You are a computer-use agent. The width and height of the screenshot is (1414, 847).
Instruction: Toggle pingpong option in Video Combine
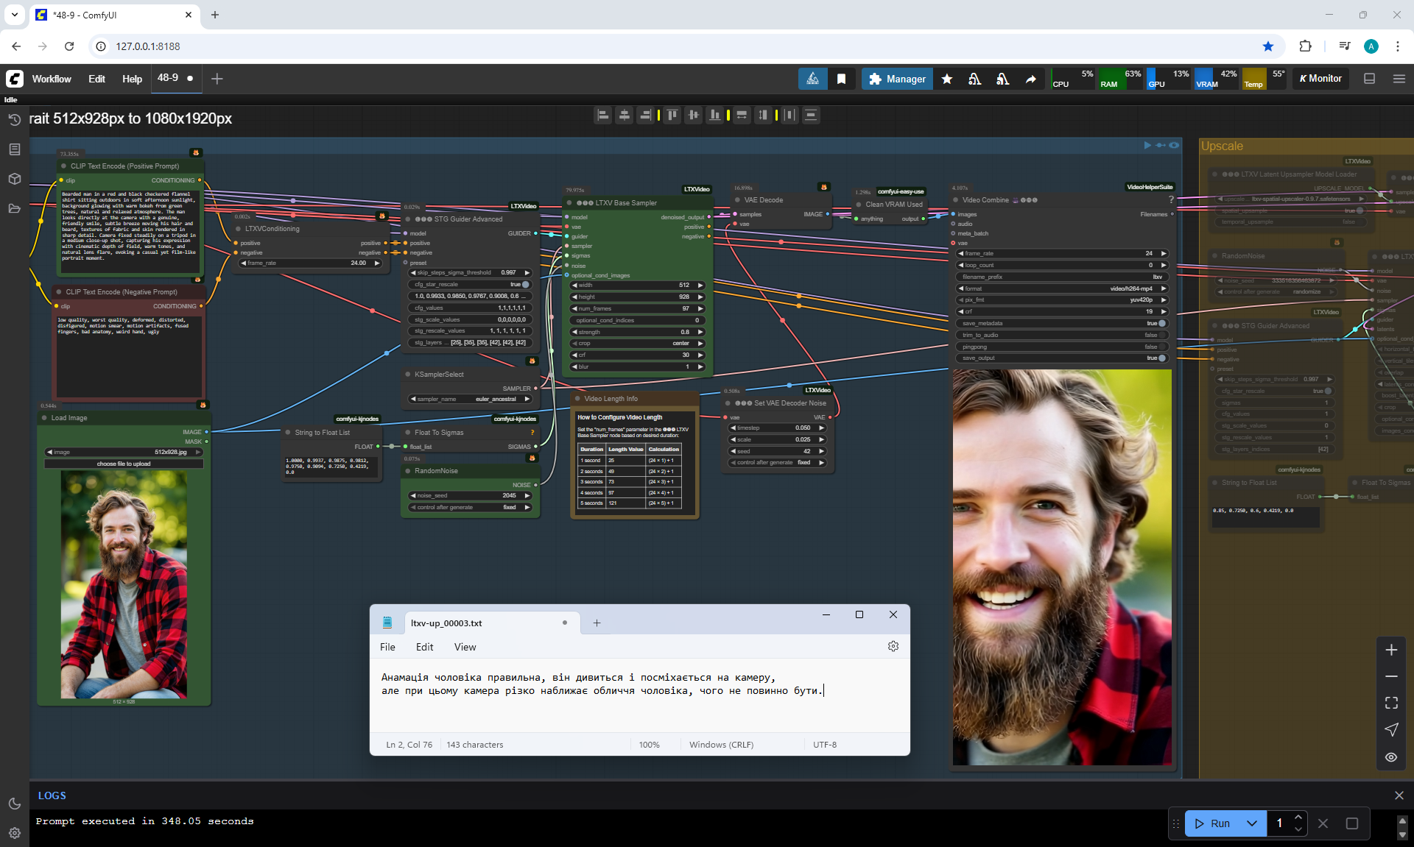click(1162, 347)
